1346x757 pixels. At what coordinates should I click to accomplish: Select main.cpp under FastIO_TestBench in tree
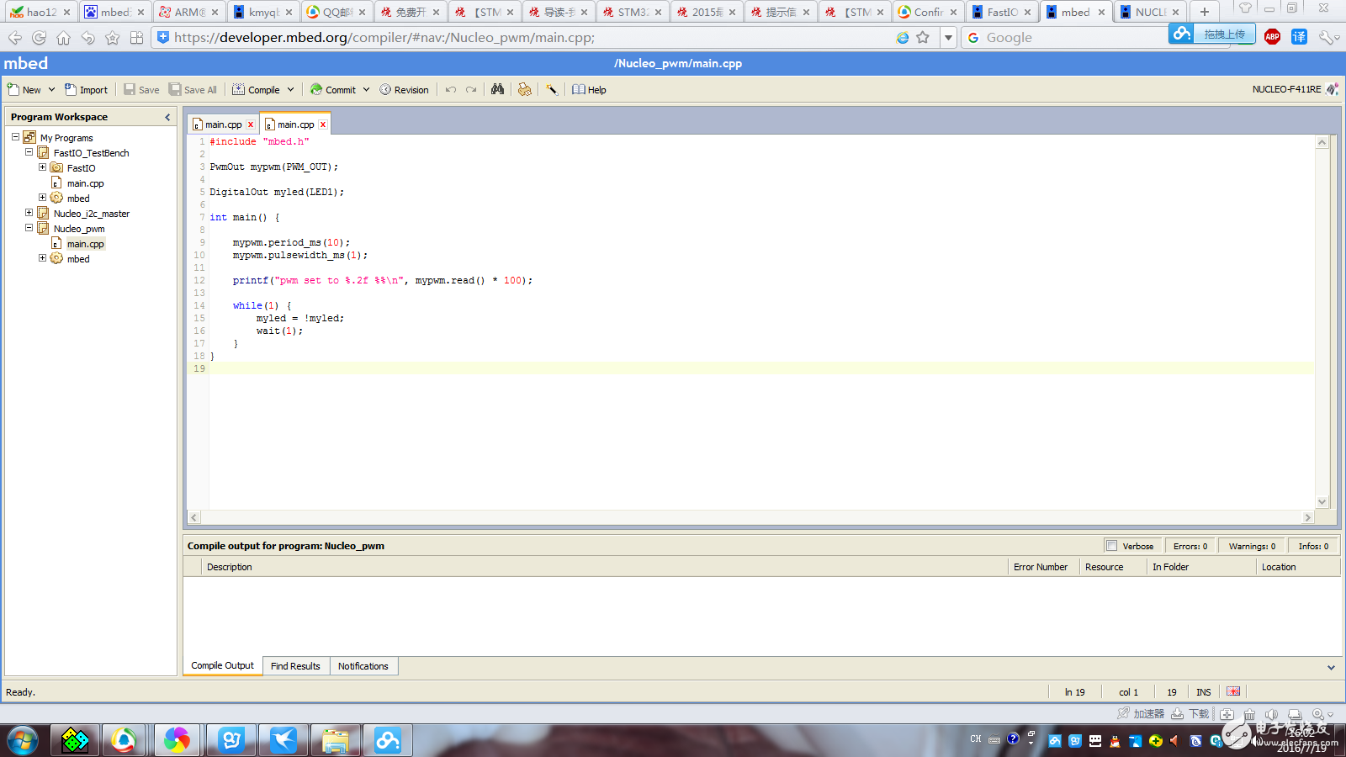[85, 183]
